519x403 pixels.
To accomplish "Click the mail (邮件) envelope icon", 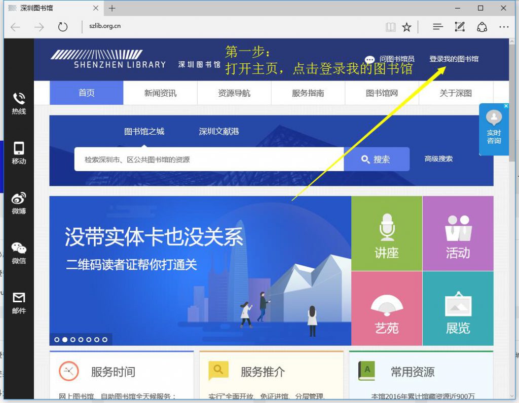I will [x=19, y=298].
